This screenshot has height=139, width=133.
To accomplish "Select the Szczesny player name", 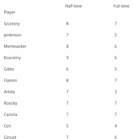I will (x=12, y=24).
